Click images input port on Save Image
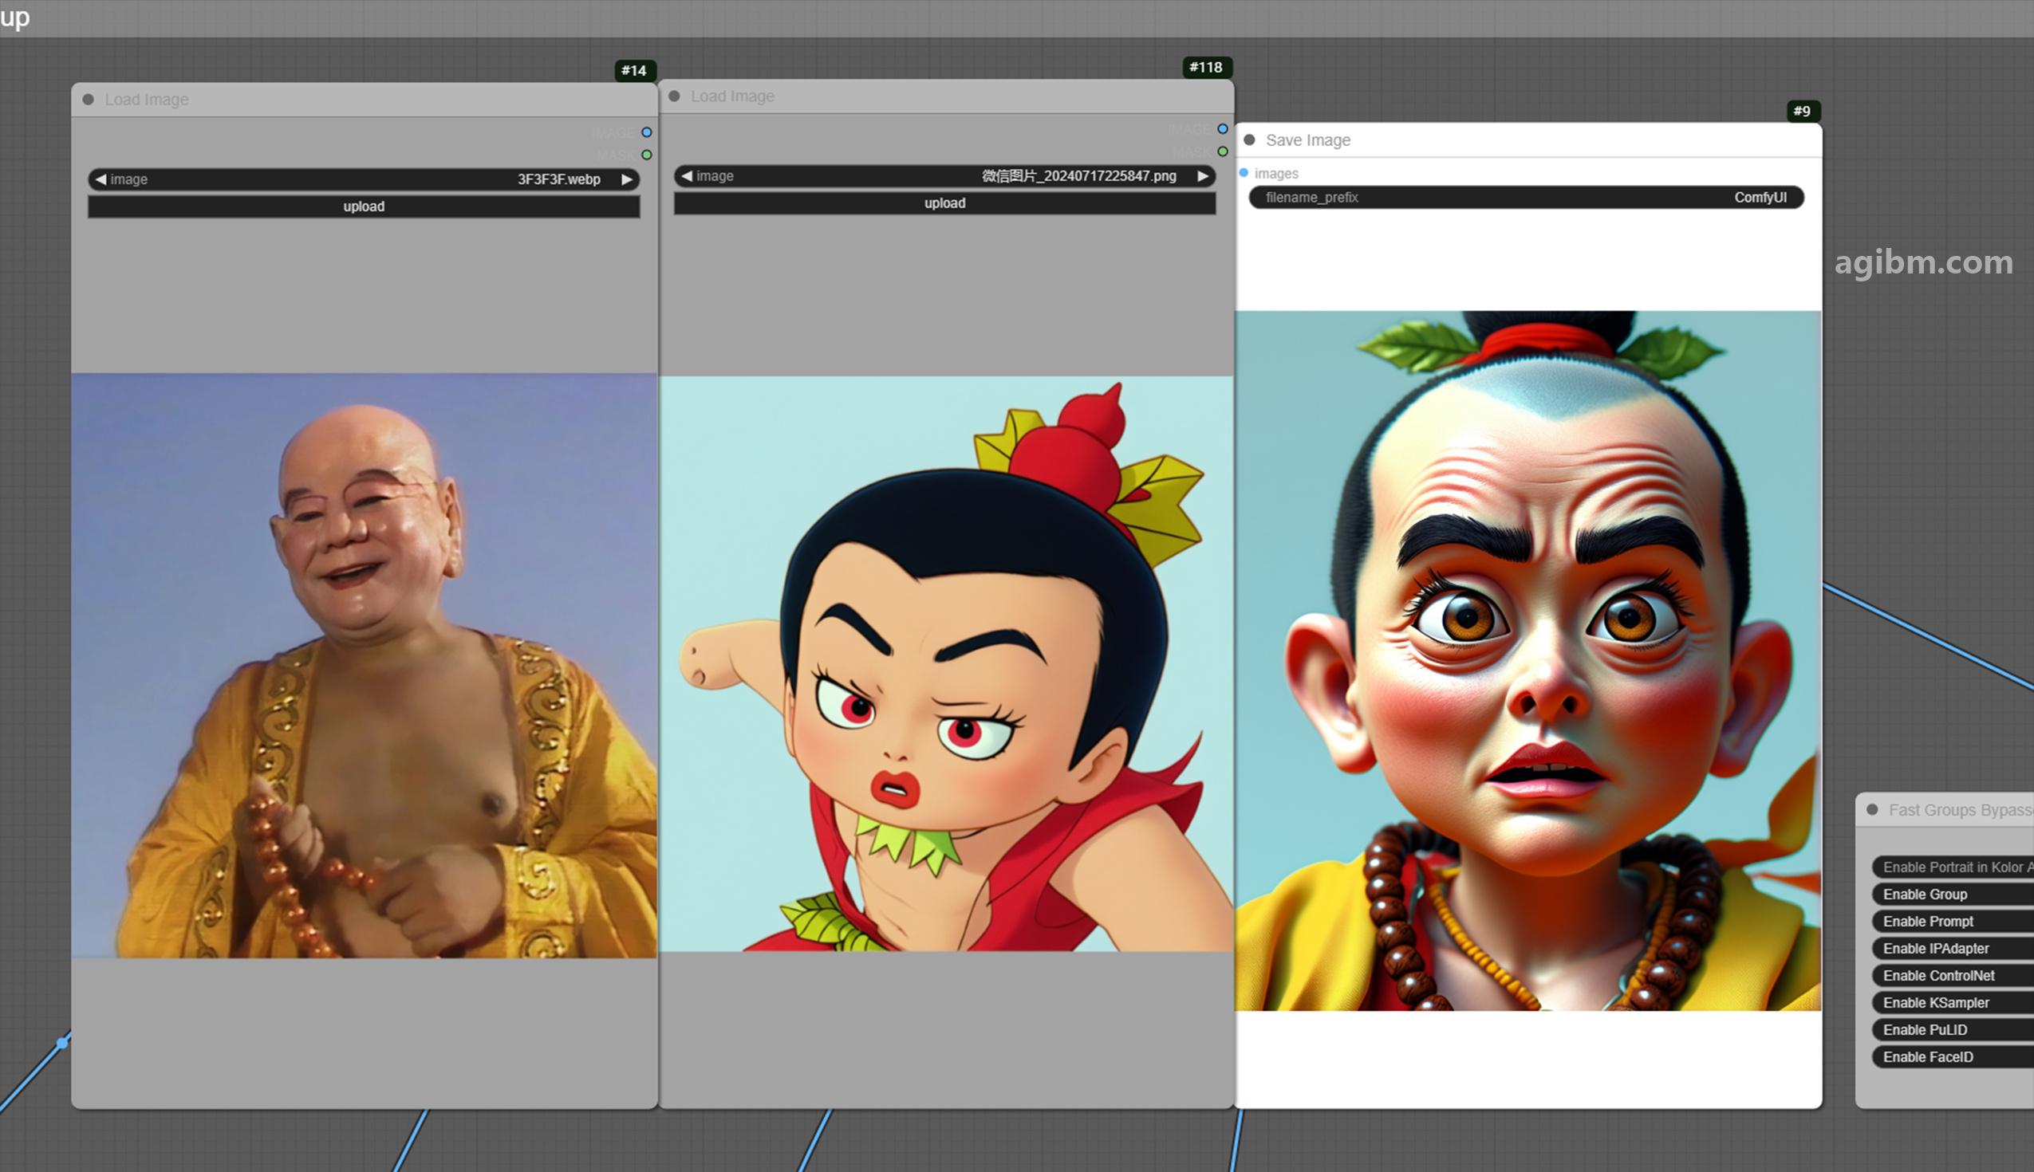2034x1172 pixels. [x=1244, y=173]
